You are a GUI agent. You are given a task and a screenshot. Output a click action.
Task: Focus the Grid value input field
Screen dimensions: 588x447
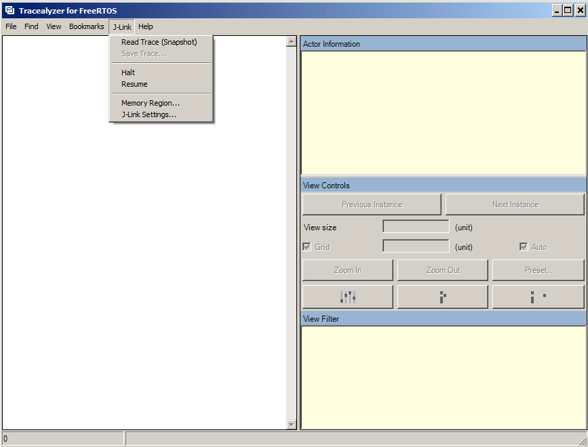click(416, 246)
